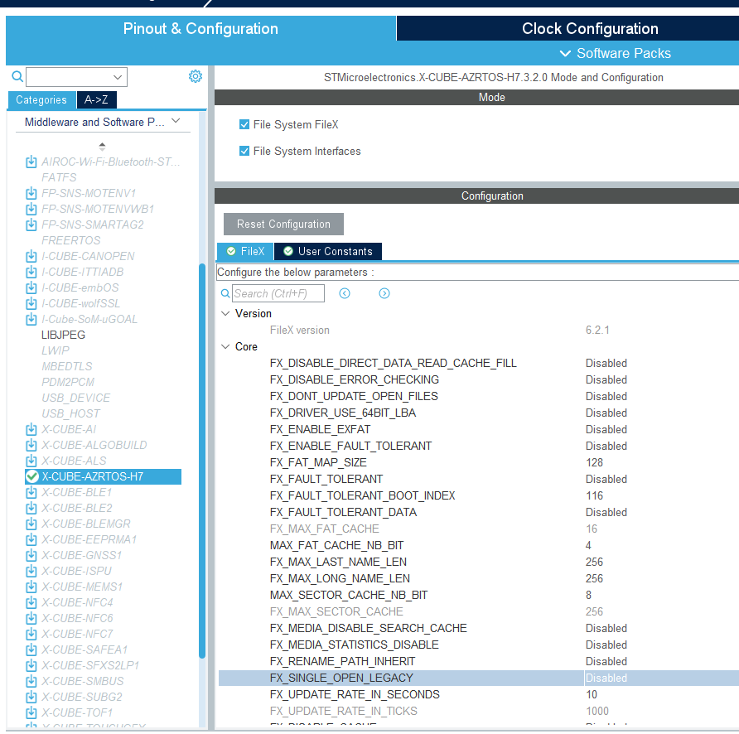Click the download icon beside X-CUBE-MEMS1

(x=31, y=587)
